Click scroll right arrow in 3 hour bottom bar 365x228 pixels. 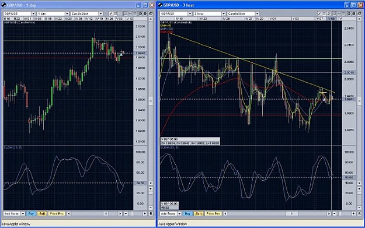[x=329, y=213]
